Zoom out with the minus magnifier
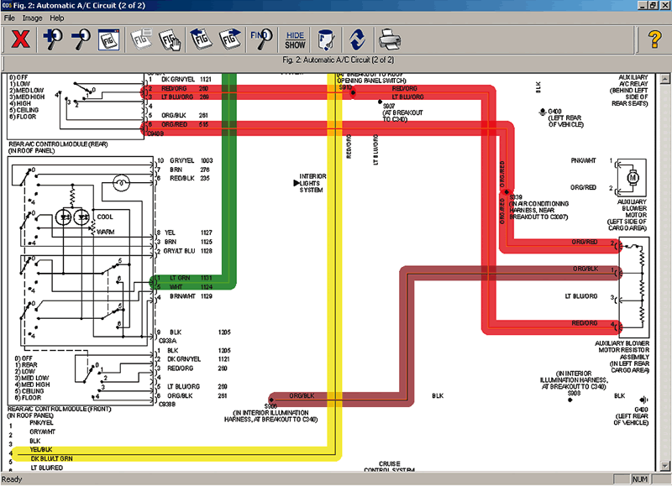 [x=81, y=39]
